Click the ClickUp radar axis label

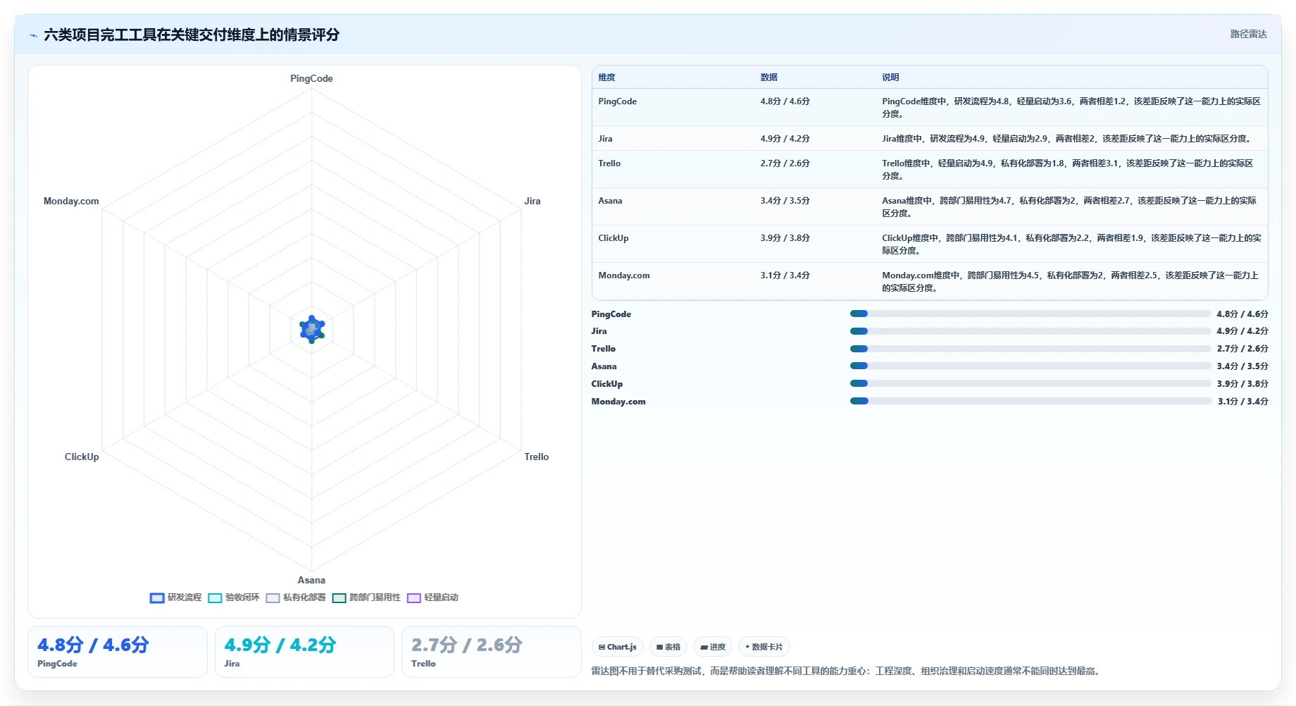[82, 457]
